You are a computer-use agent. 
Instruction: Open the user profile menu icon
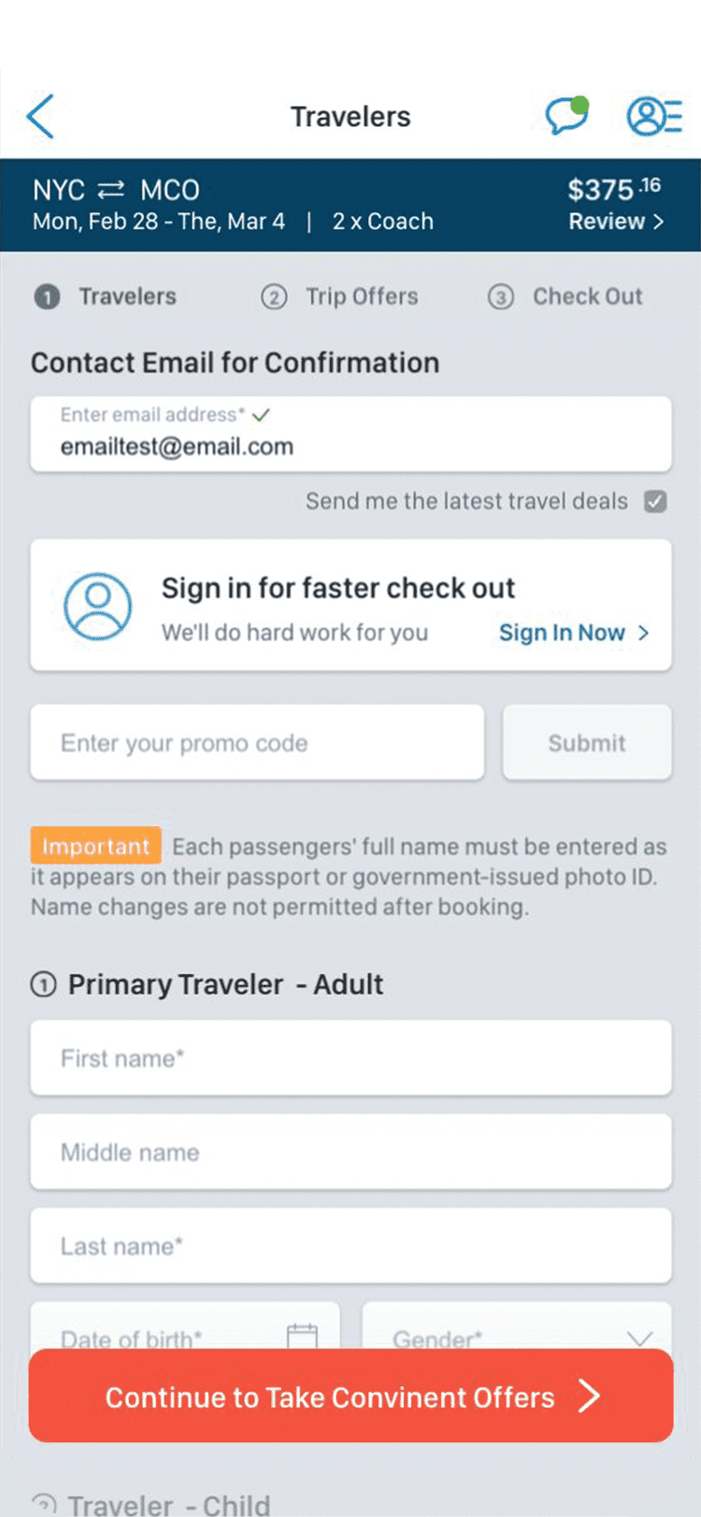pyautogui.click(x=654, y=116)
